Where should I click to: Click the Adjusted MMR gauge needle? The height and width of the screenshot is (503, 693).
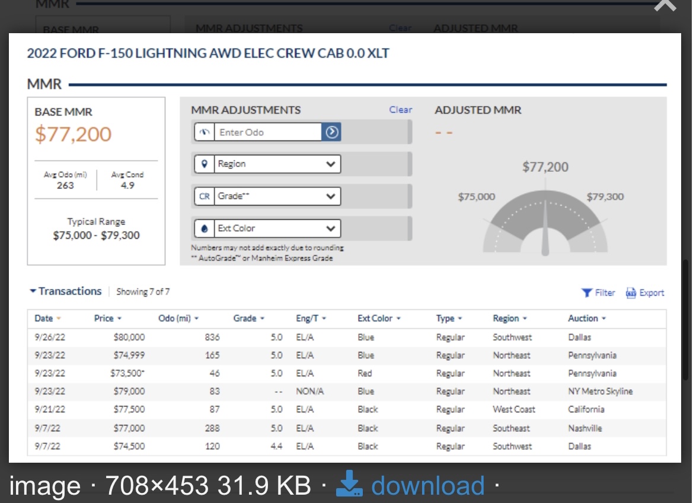pos(545,227)
